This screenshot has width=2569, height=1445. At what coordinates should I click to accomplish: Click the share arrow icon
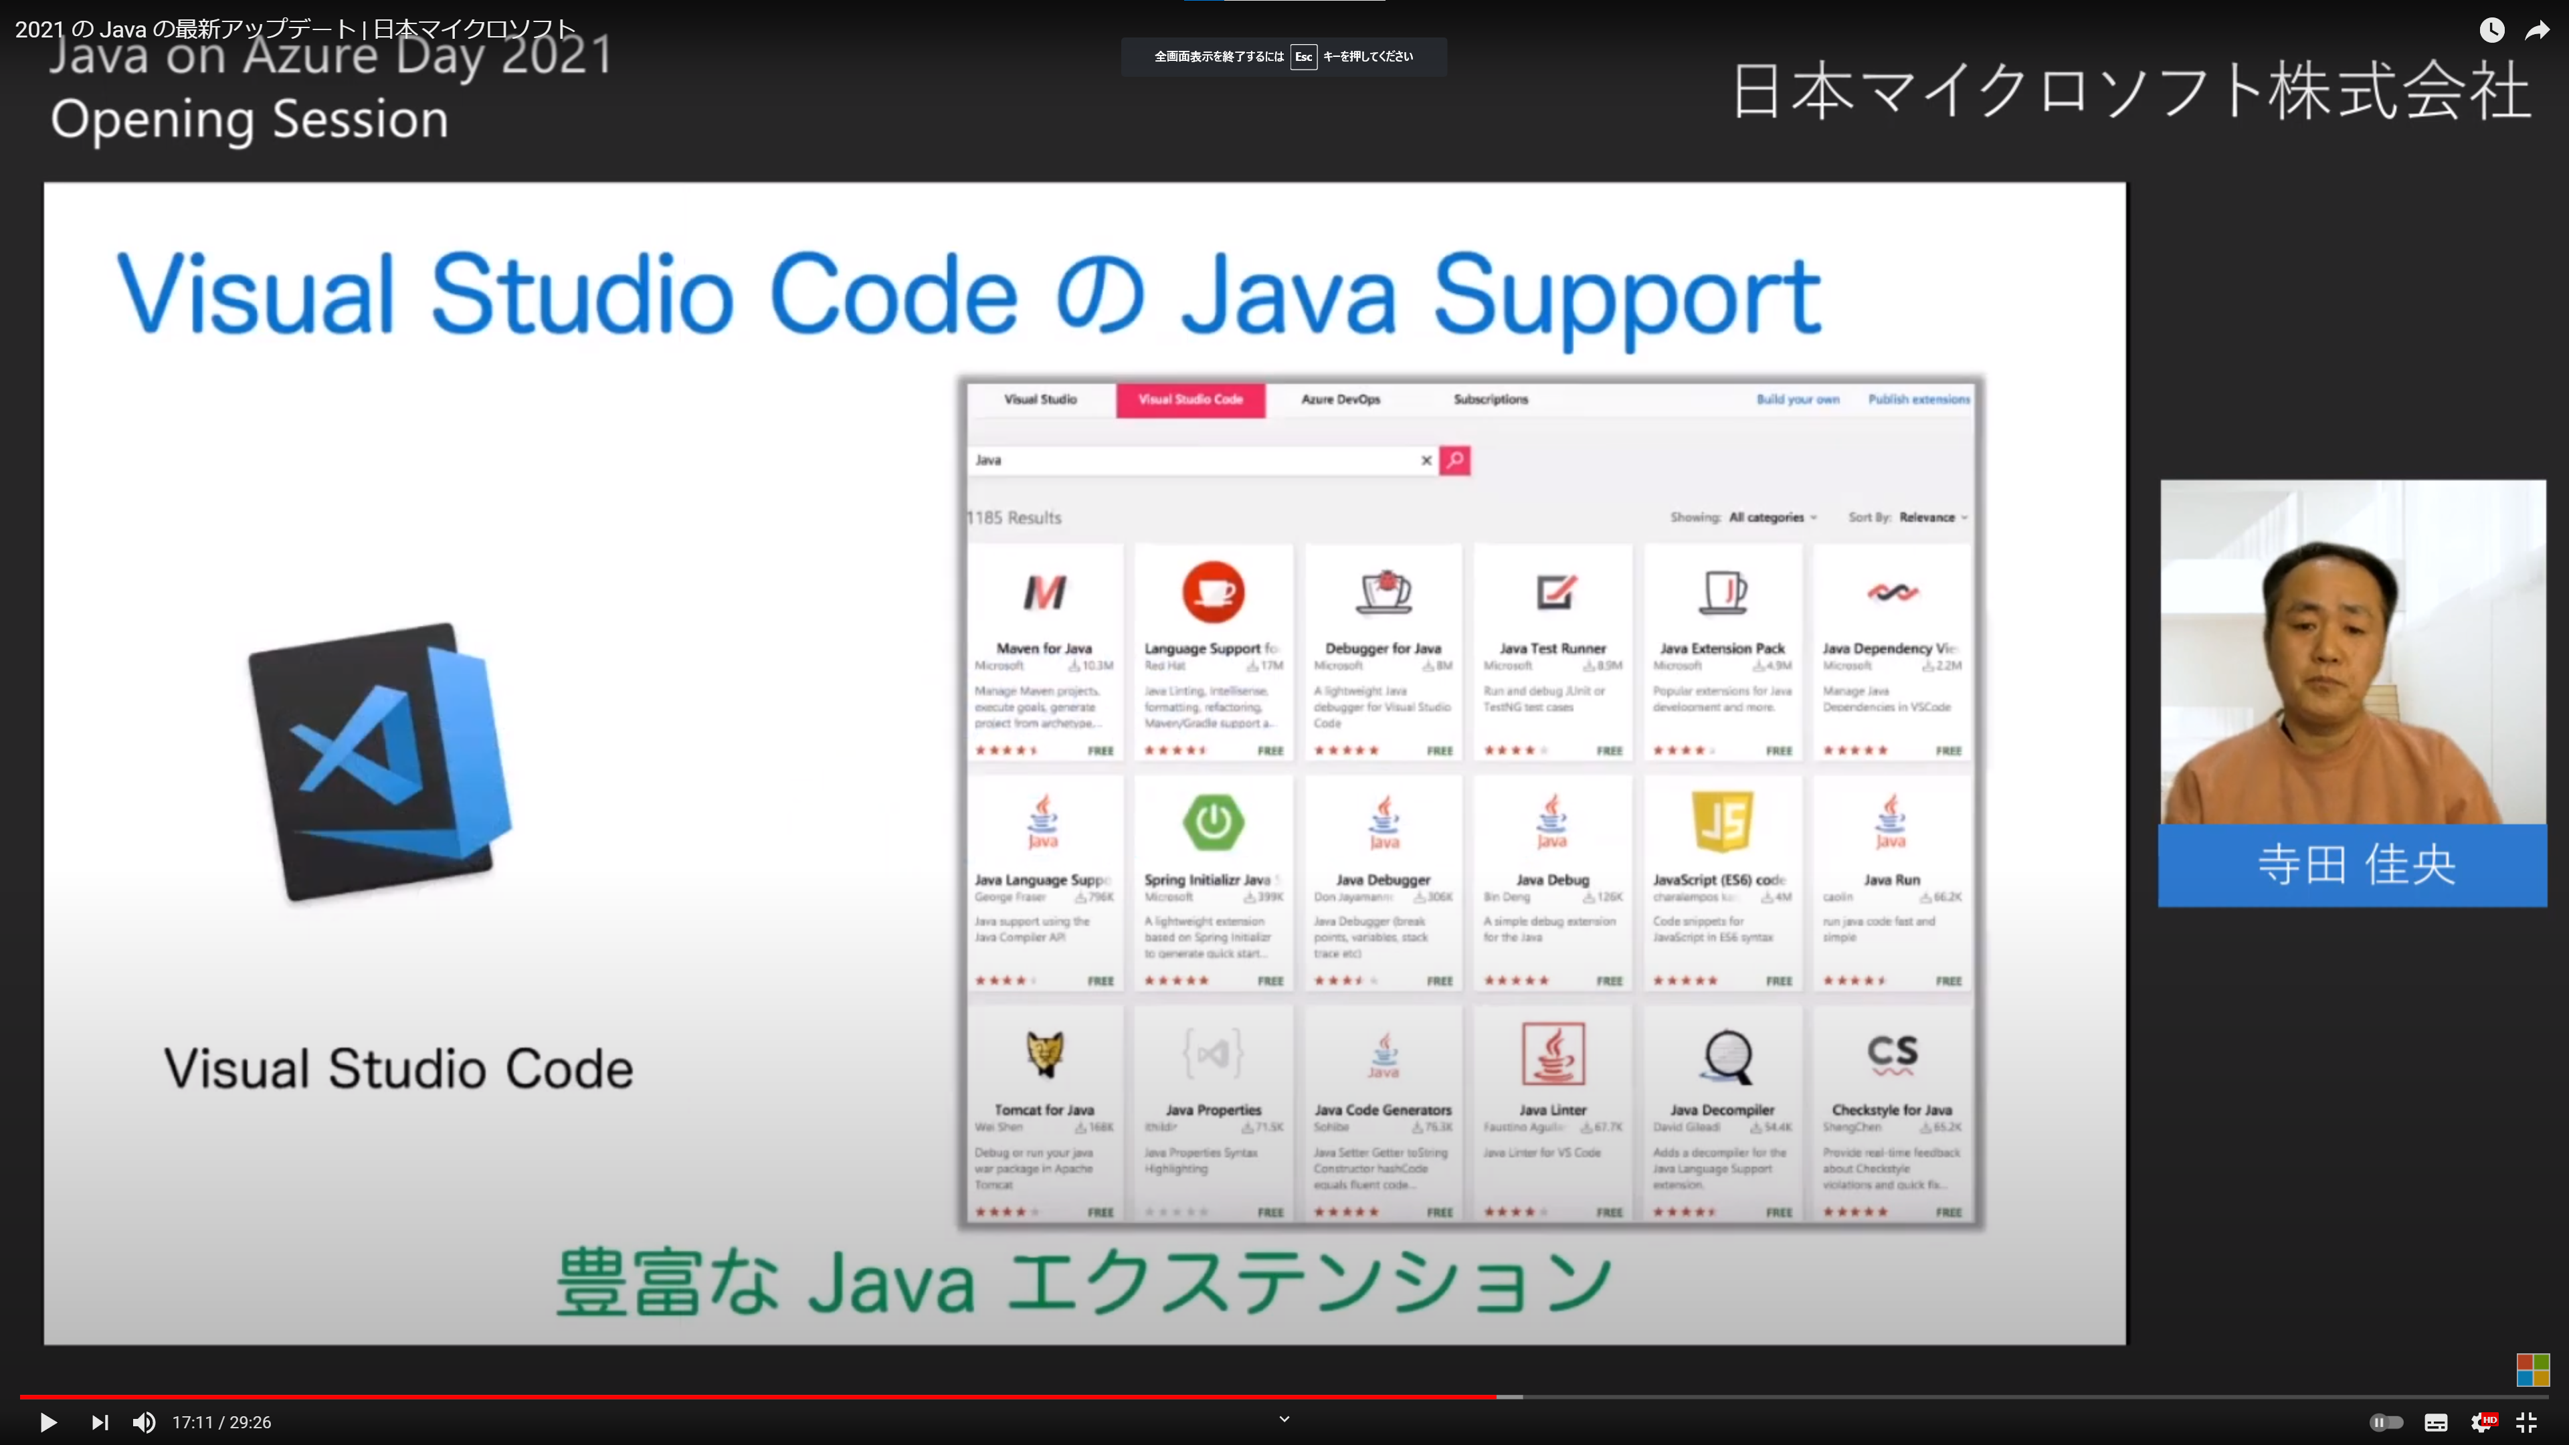click(x=2537, y=30)
